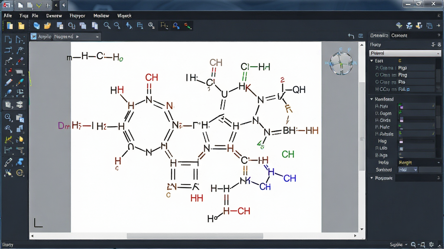Click the vertical scrollbar up arrow

(362, 45)
